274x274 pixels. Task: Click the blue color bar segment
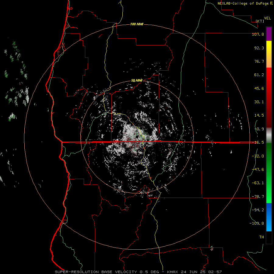tap(269, 217)
